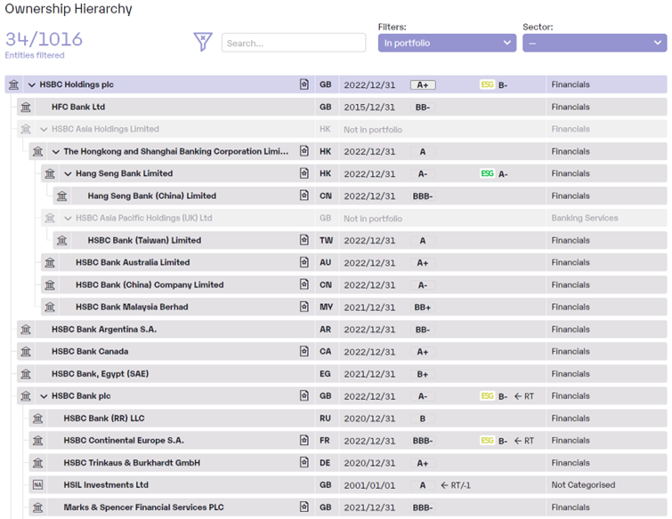Click ESG badge on HSBC Continental Europe row
The width and height of the screenshot is (672, 519).
coord(487,441)
